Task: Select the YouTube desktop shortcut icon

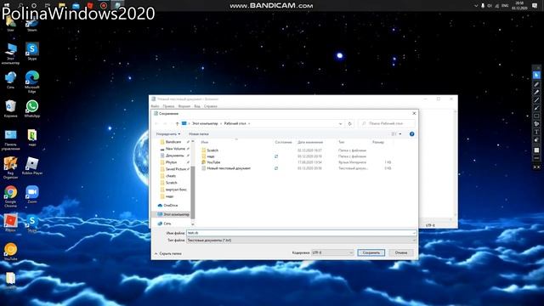Action: click(10, 252)
